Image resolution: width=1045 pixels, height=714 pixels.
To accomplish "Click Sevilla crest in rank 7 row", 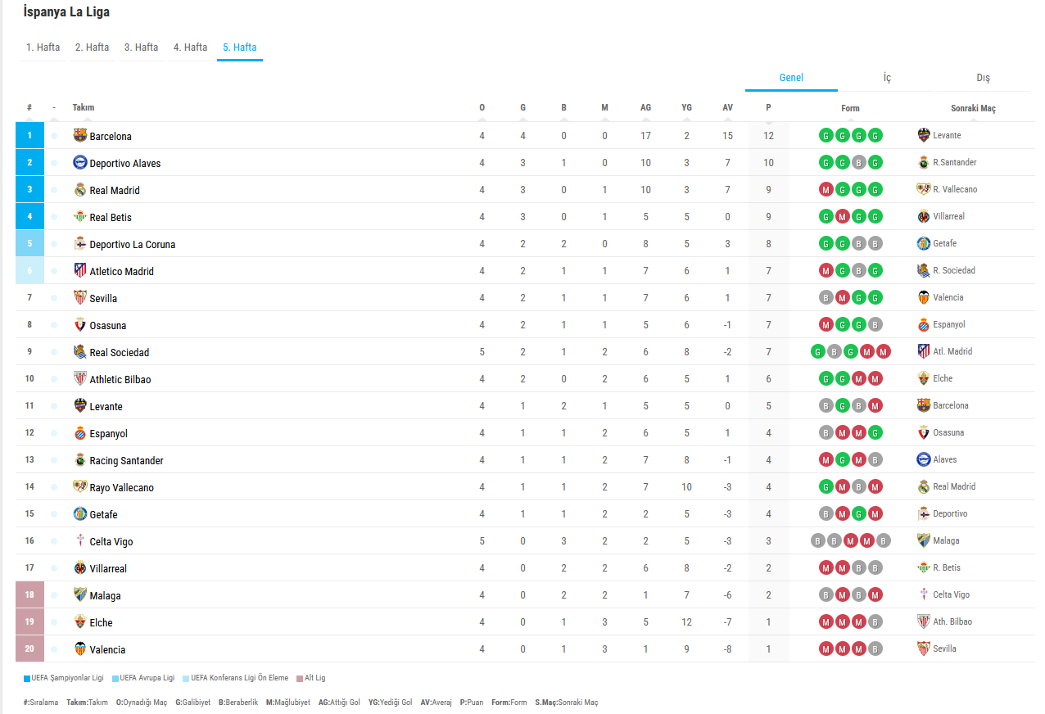I will pyautogui.click(x=79, y=297).
